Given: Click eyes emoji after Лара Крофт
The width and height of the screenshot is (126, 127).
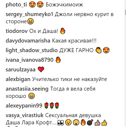Looking at the screenshot, I should click(x=60, y=123).
